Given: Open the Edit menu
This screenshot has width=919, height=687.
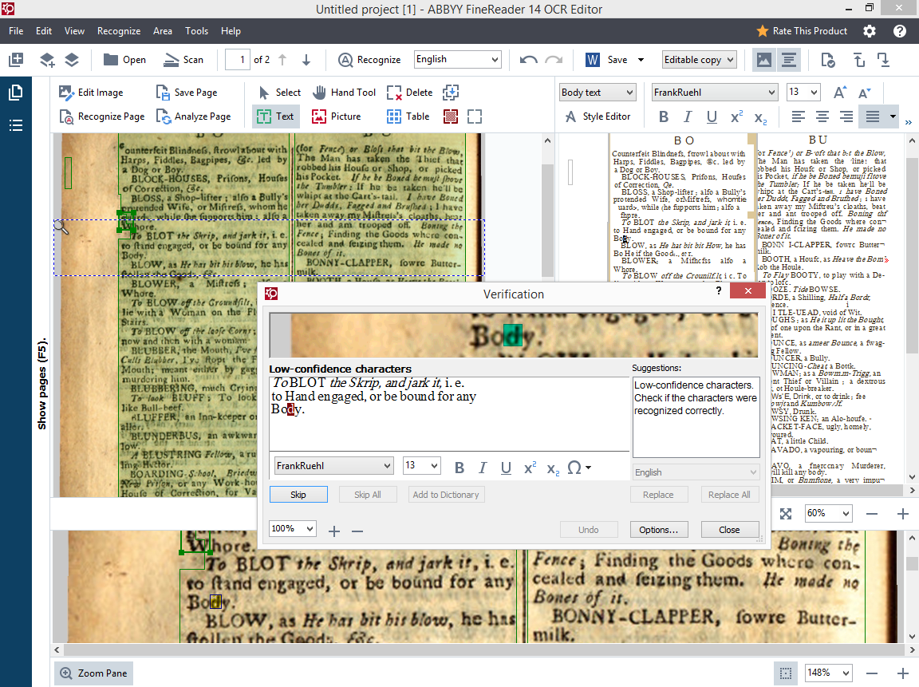Looking at the screenshot, I should coord(44,31).
